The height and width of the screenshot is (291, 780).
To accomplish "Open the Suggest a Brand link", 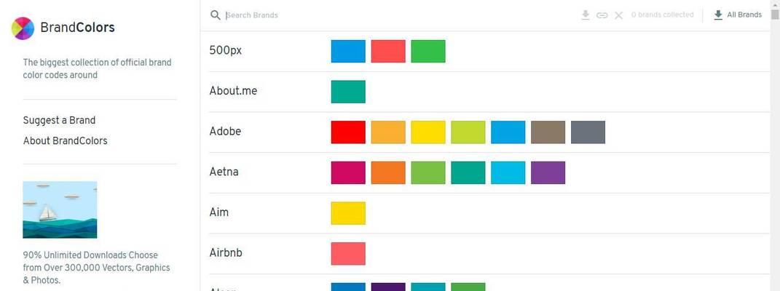I will 59,120.
